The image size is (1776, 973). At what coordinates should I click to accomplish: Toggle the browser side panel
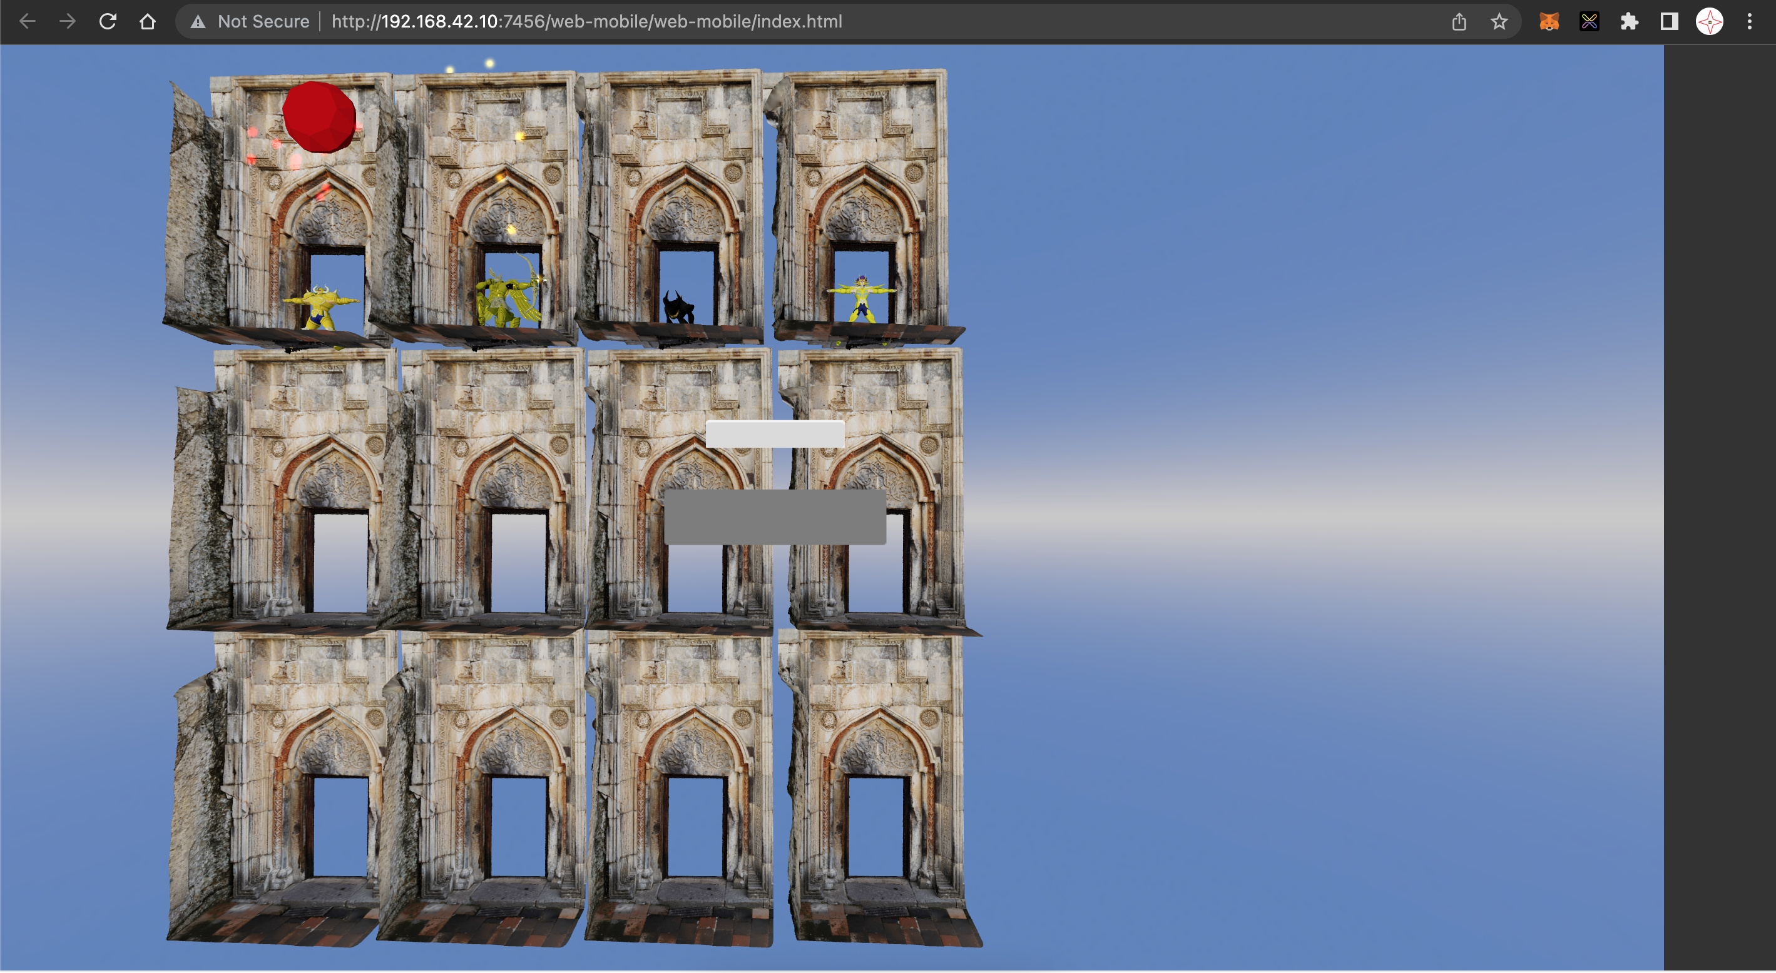pos(1669,21)
